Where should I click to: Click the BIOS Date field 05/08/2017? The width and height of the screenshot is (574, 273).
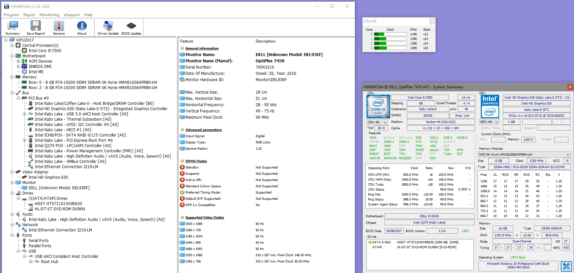(x=394, y=231)
